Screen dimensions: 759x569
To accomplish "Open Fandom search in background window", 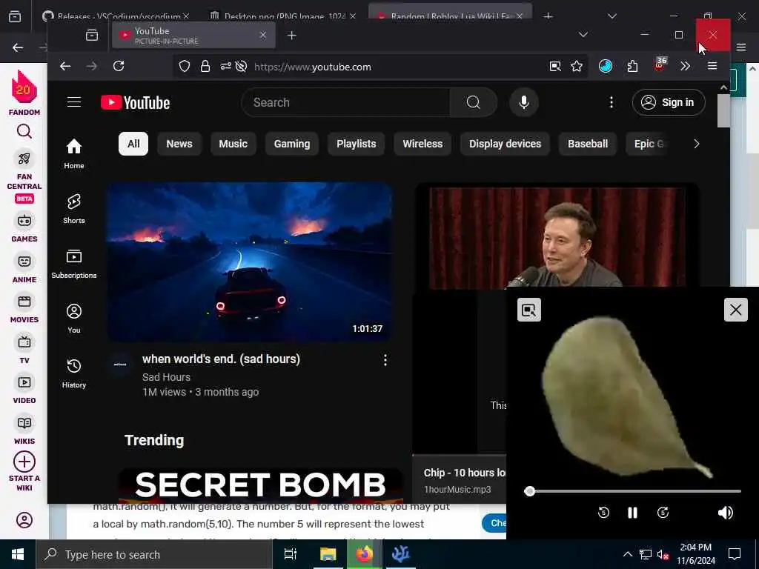I will pyautogui.click(x=24, y=131).
